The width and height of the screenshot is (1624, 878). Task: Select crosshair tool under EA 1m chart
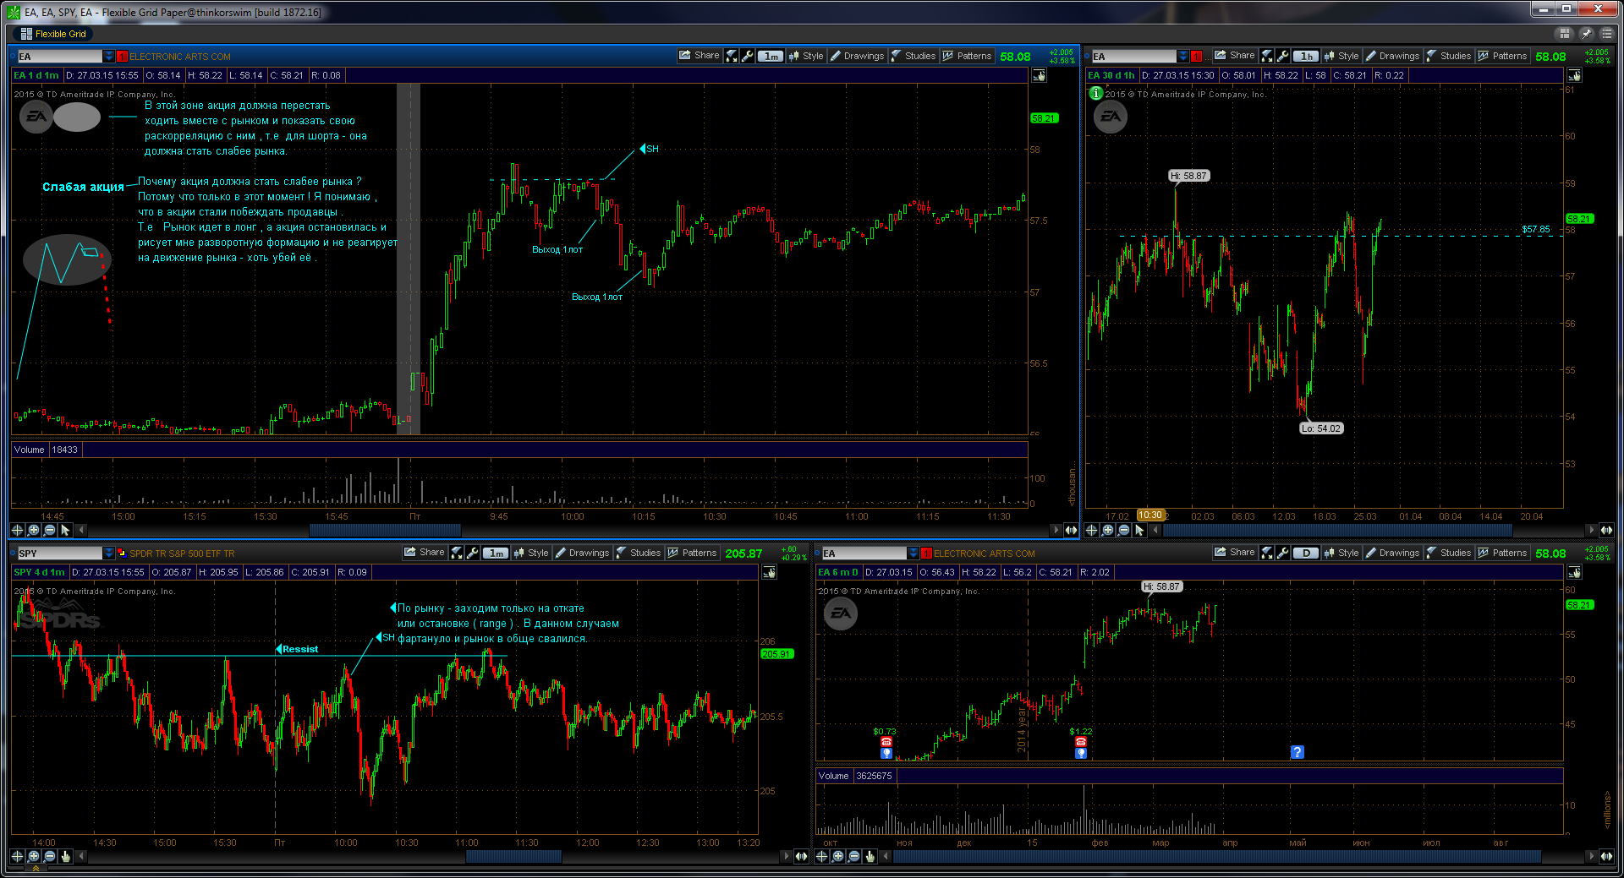click(x=17, y=530)
